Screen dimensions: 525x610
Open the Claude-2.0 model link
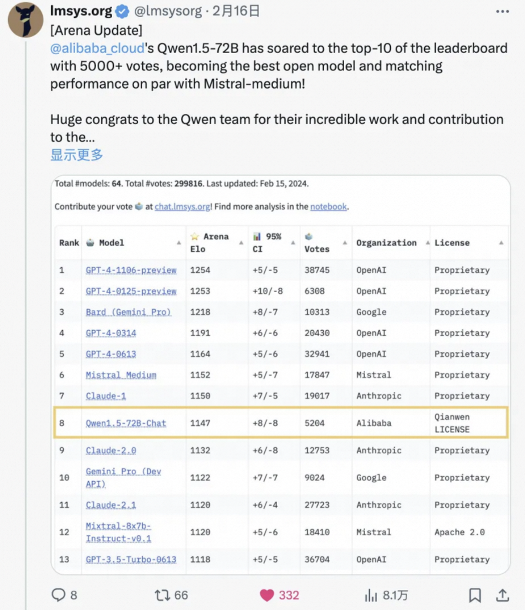pyautogui.click(x=111, y=451)
